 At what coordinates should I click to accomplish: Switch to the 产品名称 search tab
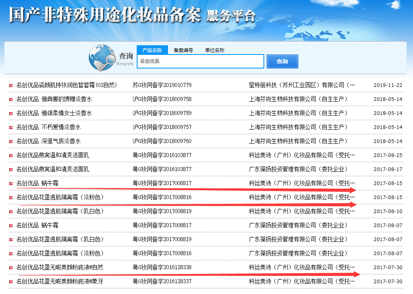point(152,50)
